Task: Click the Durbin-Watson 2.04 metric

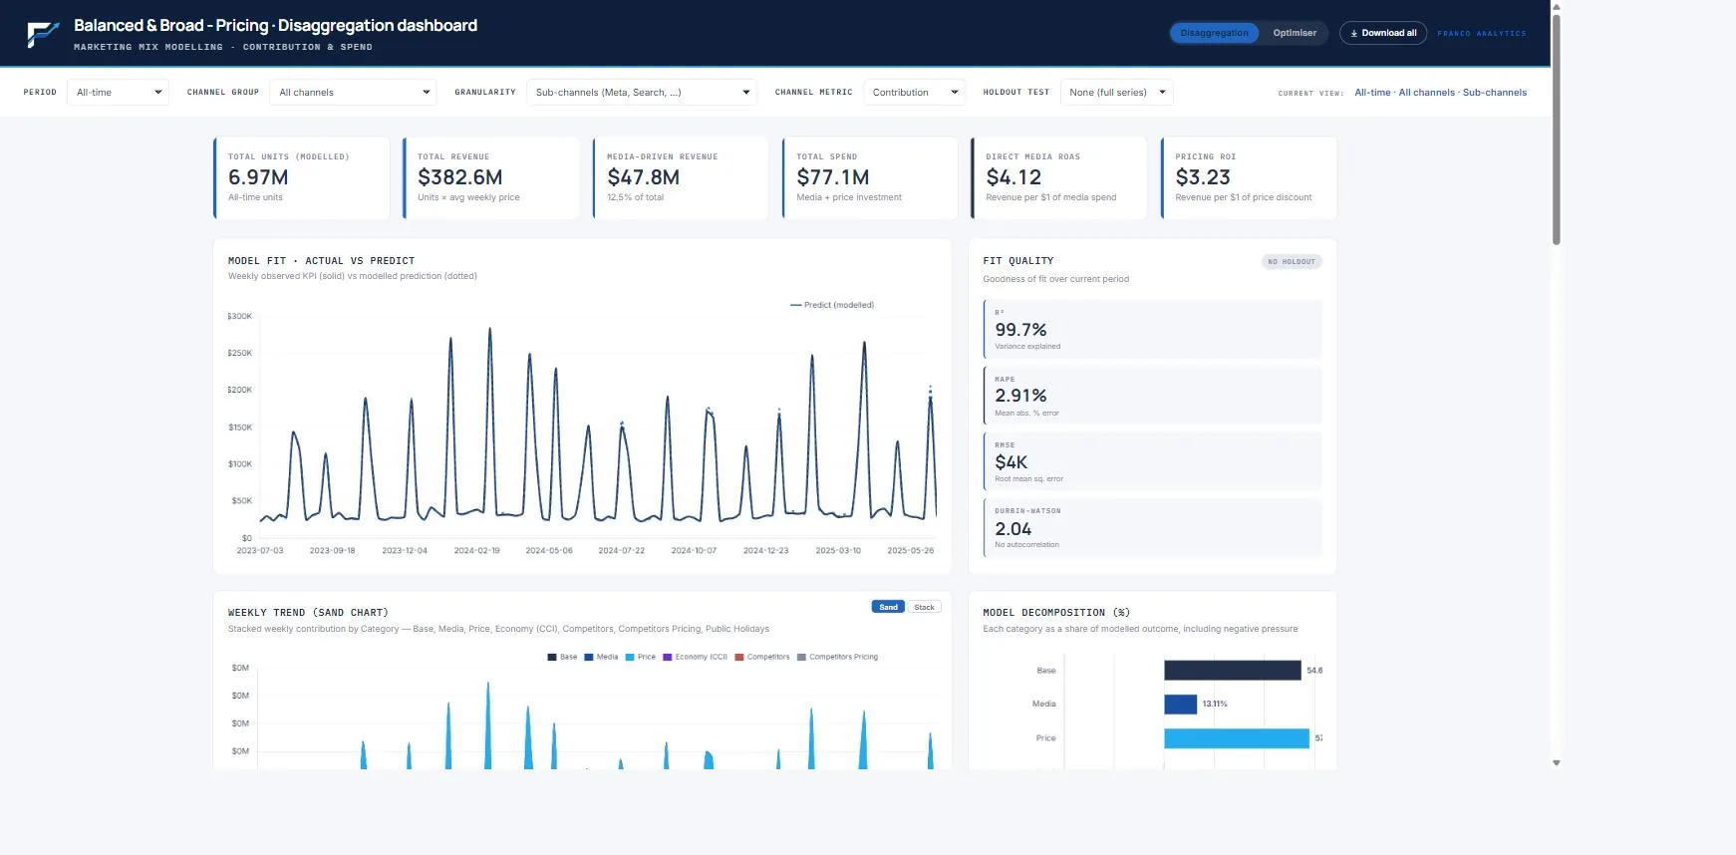Action: [1152, 528]
